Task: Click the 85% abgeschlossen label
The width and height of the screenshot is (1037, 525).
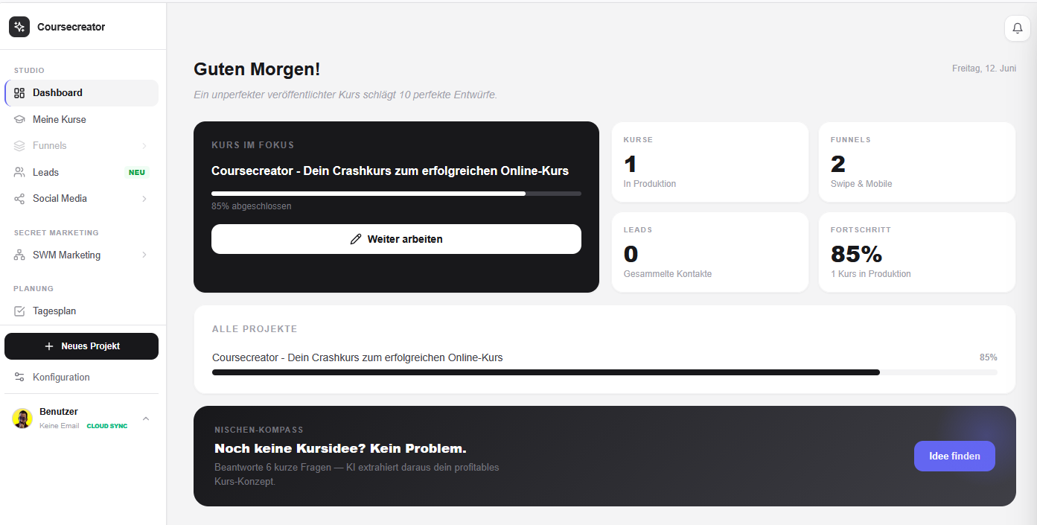Action: point(252,206)
